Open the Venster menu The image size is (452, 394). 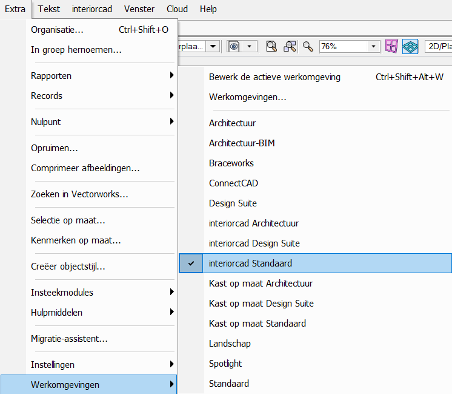139,9
